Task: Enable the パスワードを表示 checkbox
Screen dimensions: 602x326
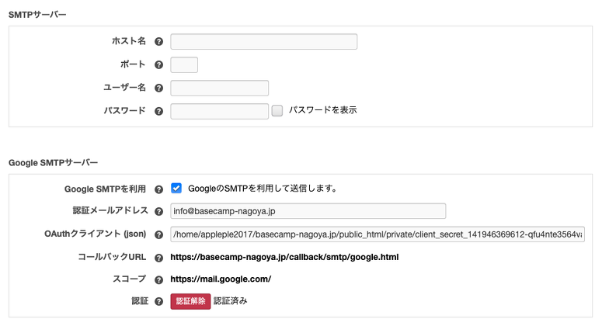Action: (x=277, y=111)
